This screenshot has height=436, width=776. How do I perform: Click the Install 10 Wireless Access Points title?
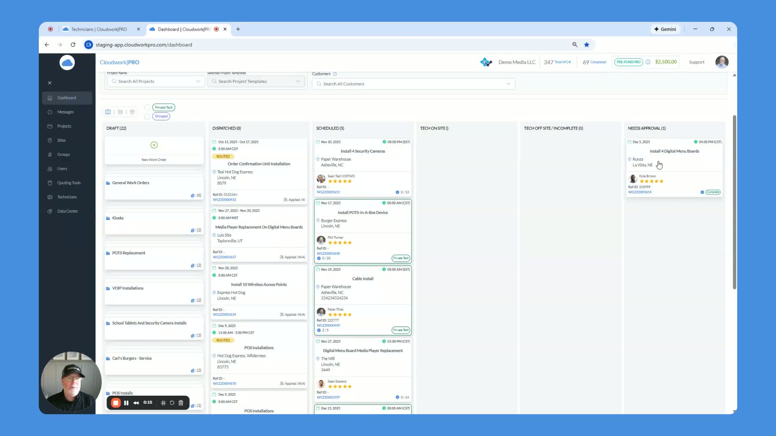pos(259,285)
